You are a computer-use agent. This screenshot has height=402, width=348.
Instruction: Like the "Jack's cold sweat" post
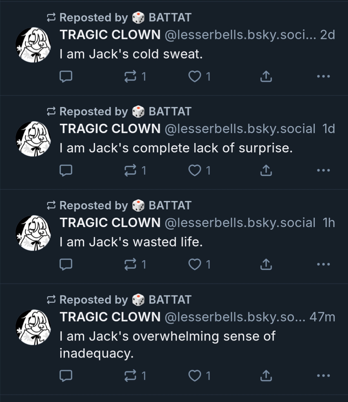click(x=195, y=76)
